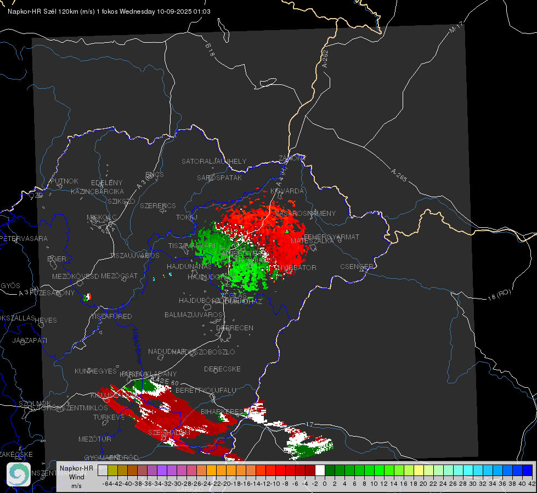This screenshot has width=537, height=493.
Task: Click the Hajdú-Bihar county label
Action: (x=137, y=346)
